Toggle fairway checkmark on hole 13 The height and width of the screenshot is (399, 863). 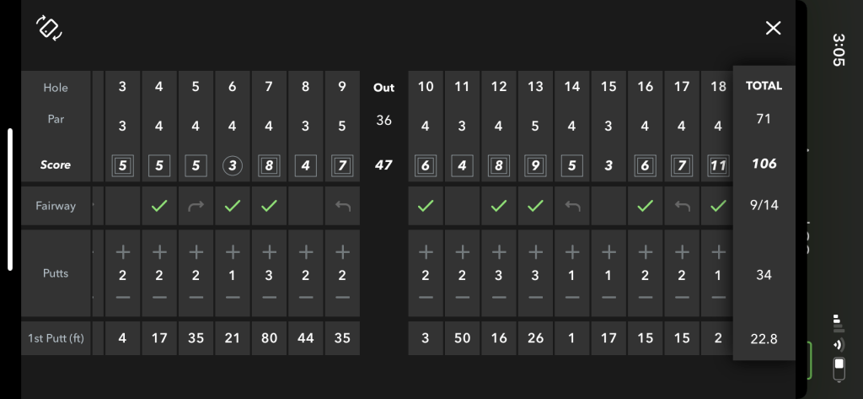tap(535, 205)
